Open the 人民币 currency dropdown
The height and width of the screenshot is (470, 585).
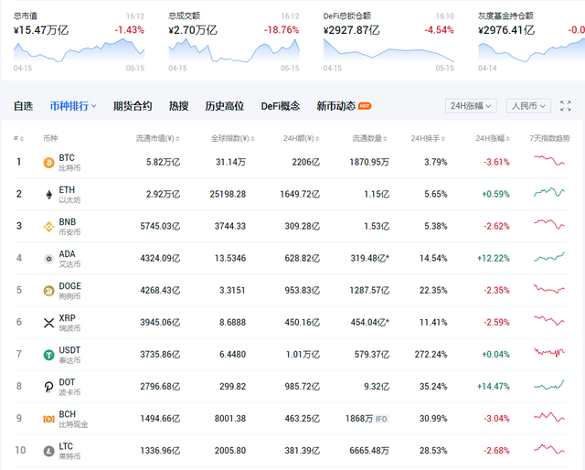528,106
